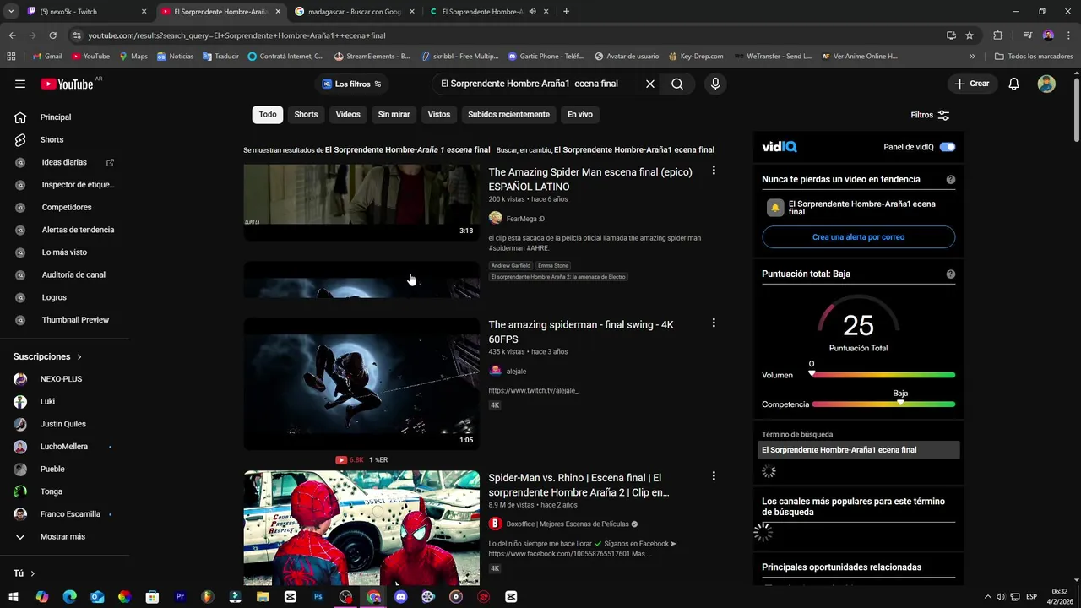The width and height of the screenshot is (1081, 608).
Task: Click the Competencia score bar
Action: pos(883,404)
